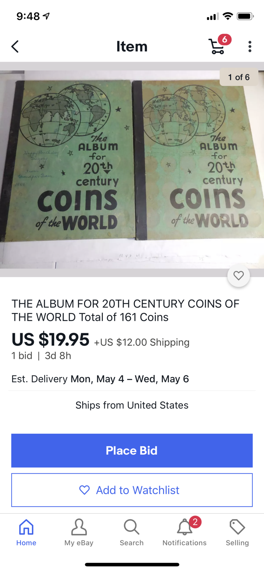Tap the back arrow icon
264x572 pixels.
tap(15, 46)
